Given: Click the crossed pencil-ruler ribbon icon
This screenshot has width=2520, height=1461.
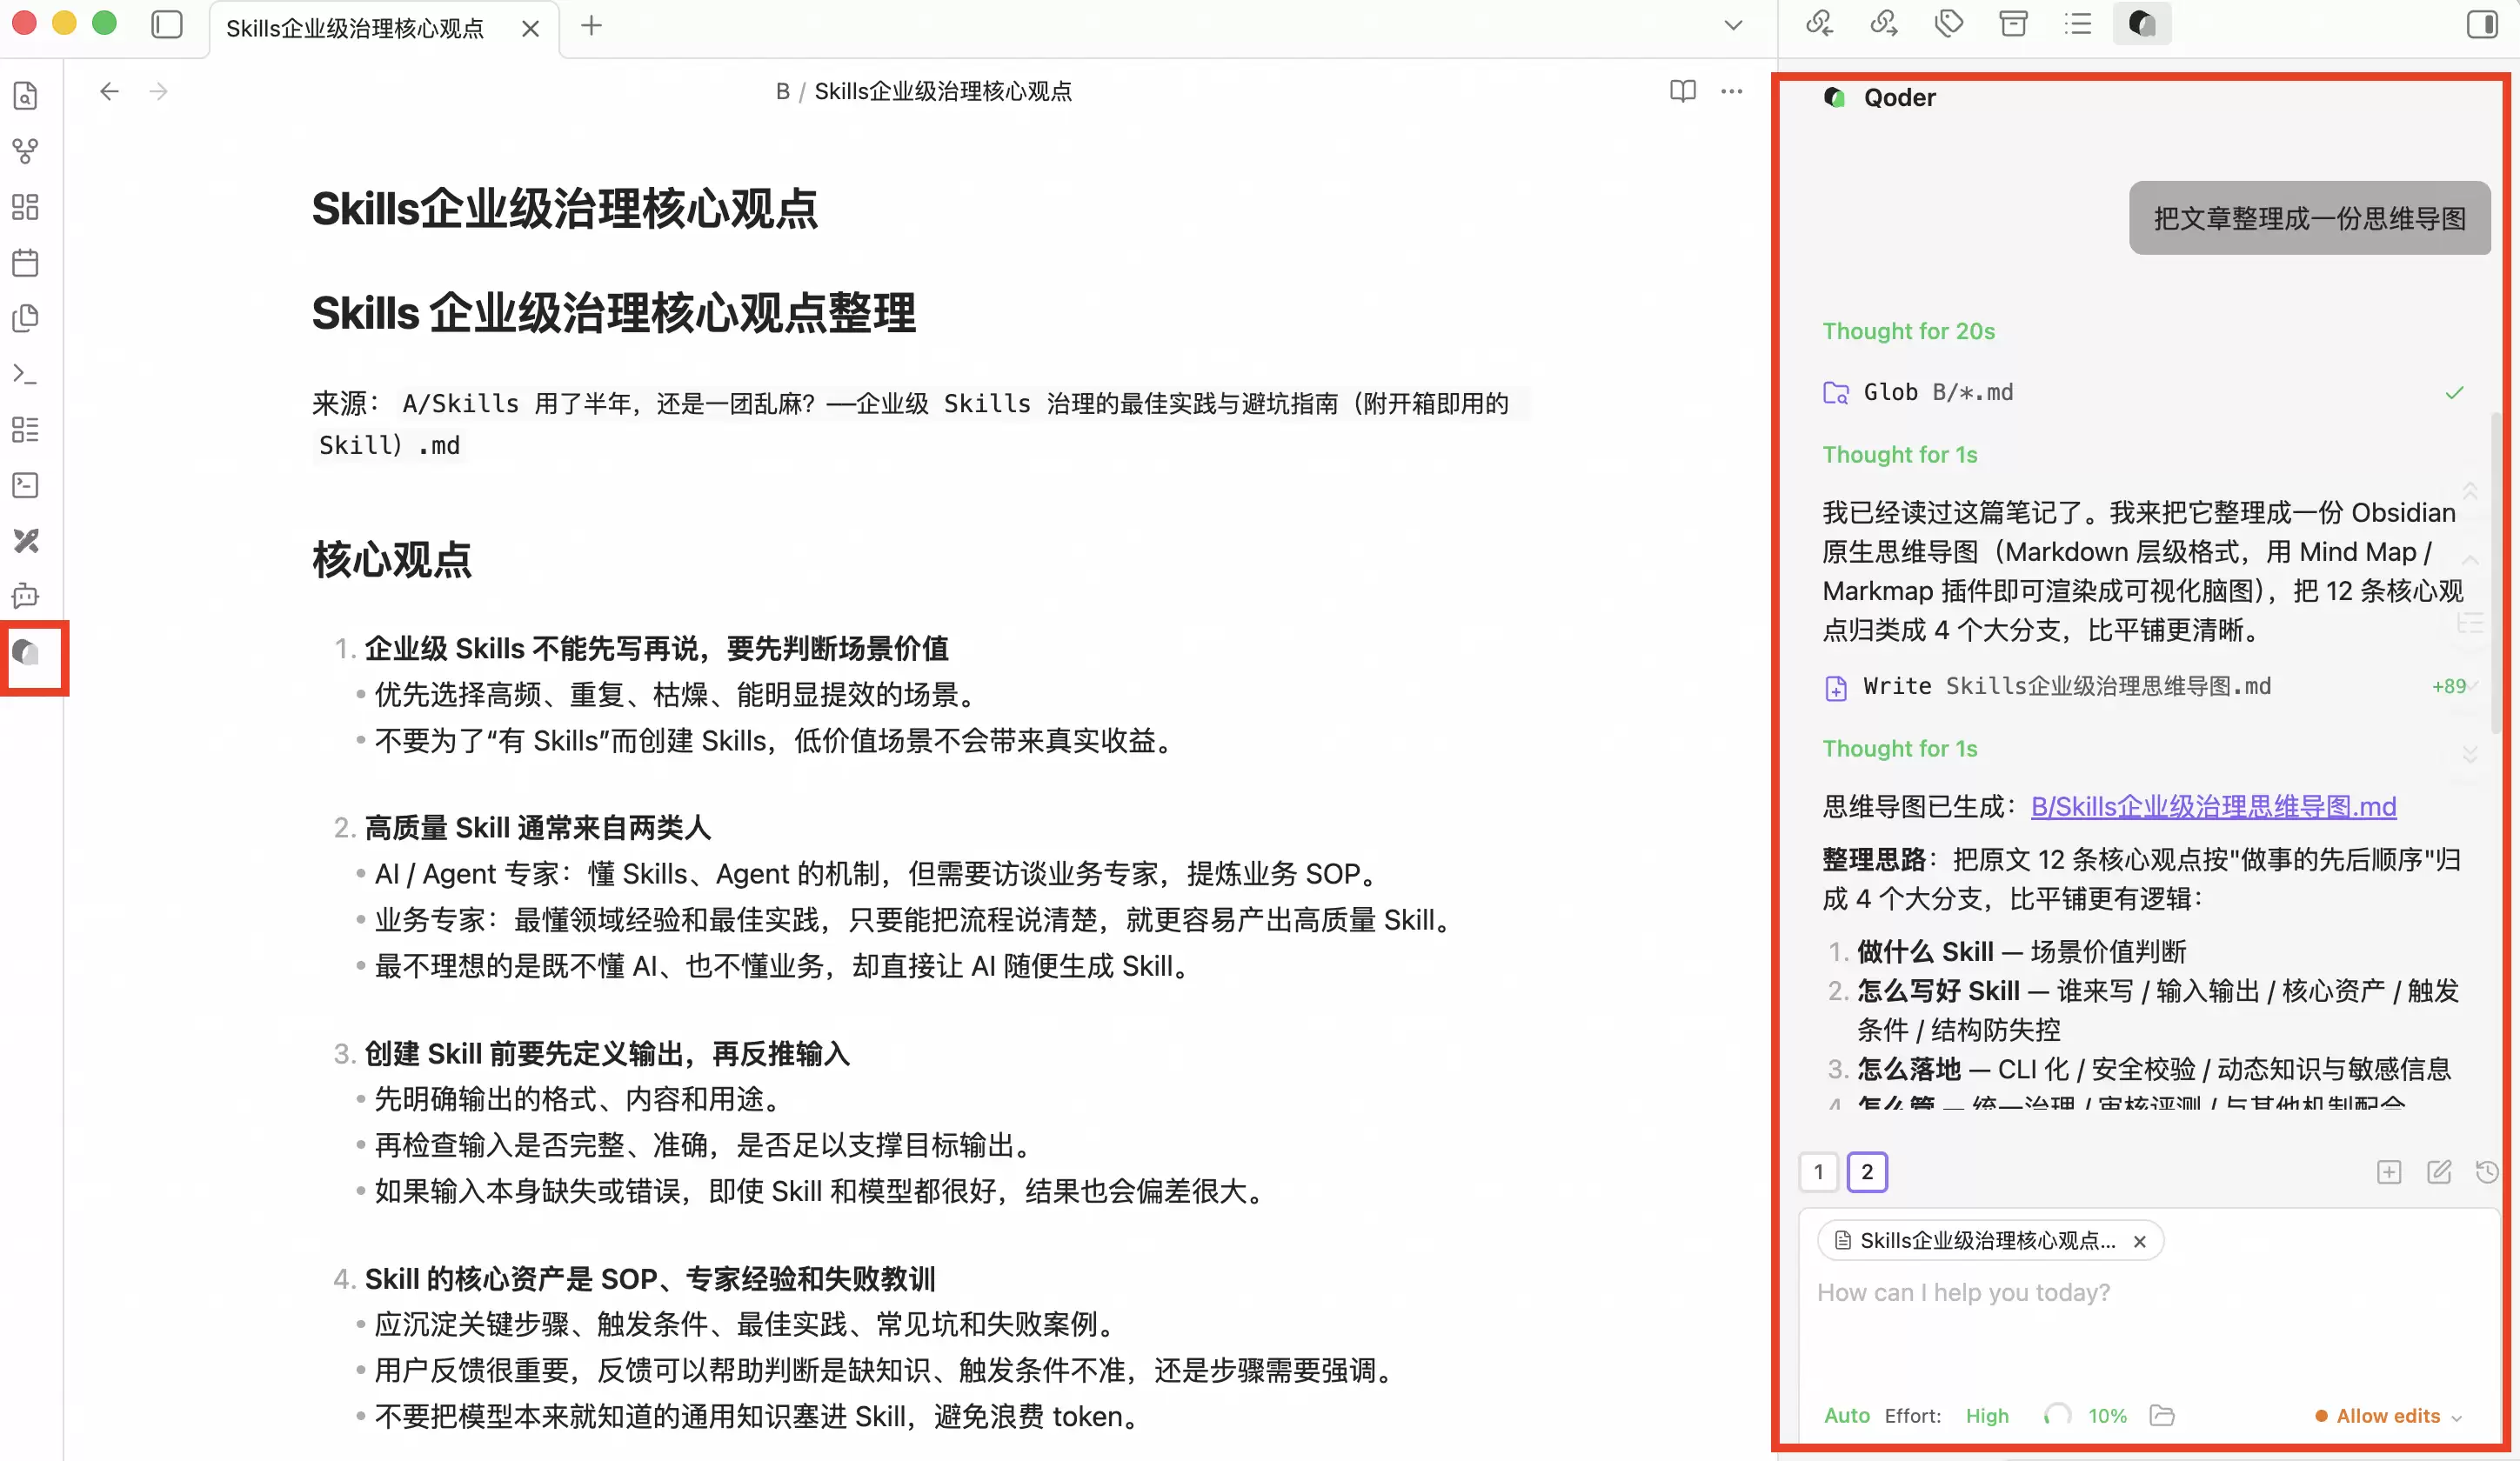Looking at the screenshot, I should [x=26, y=541].
